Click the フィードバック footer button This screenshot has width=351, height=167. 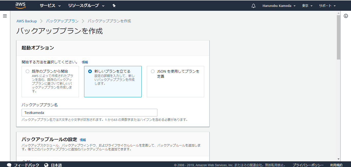26,165
